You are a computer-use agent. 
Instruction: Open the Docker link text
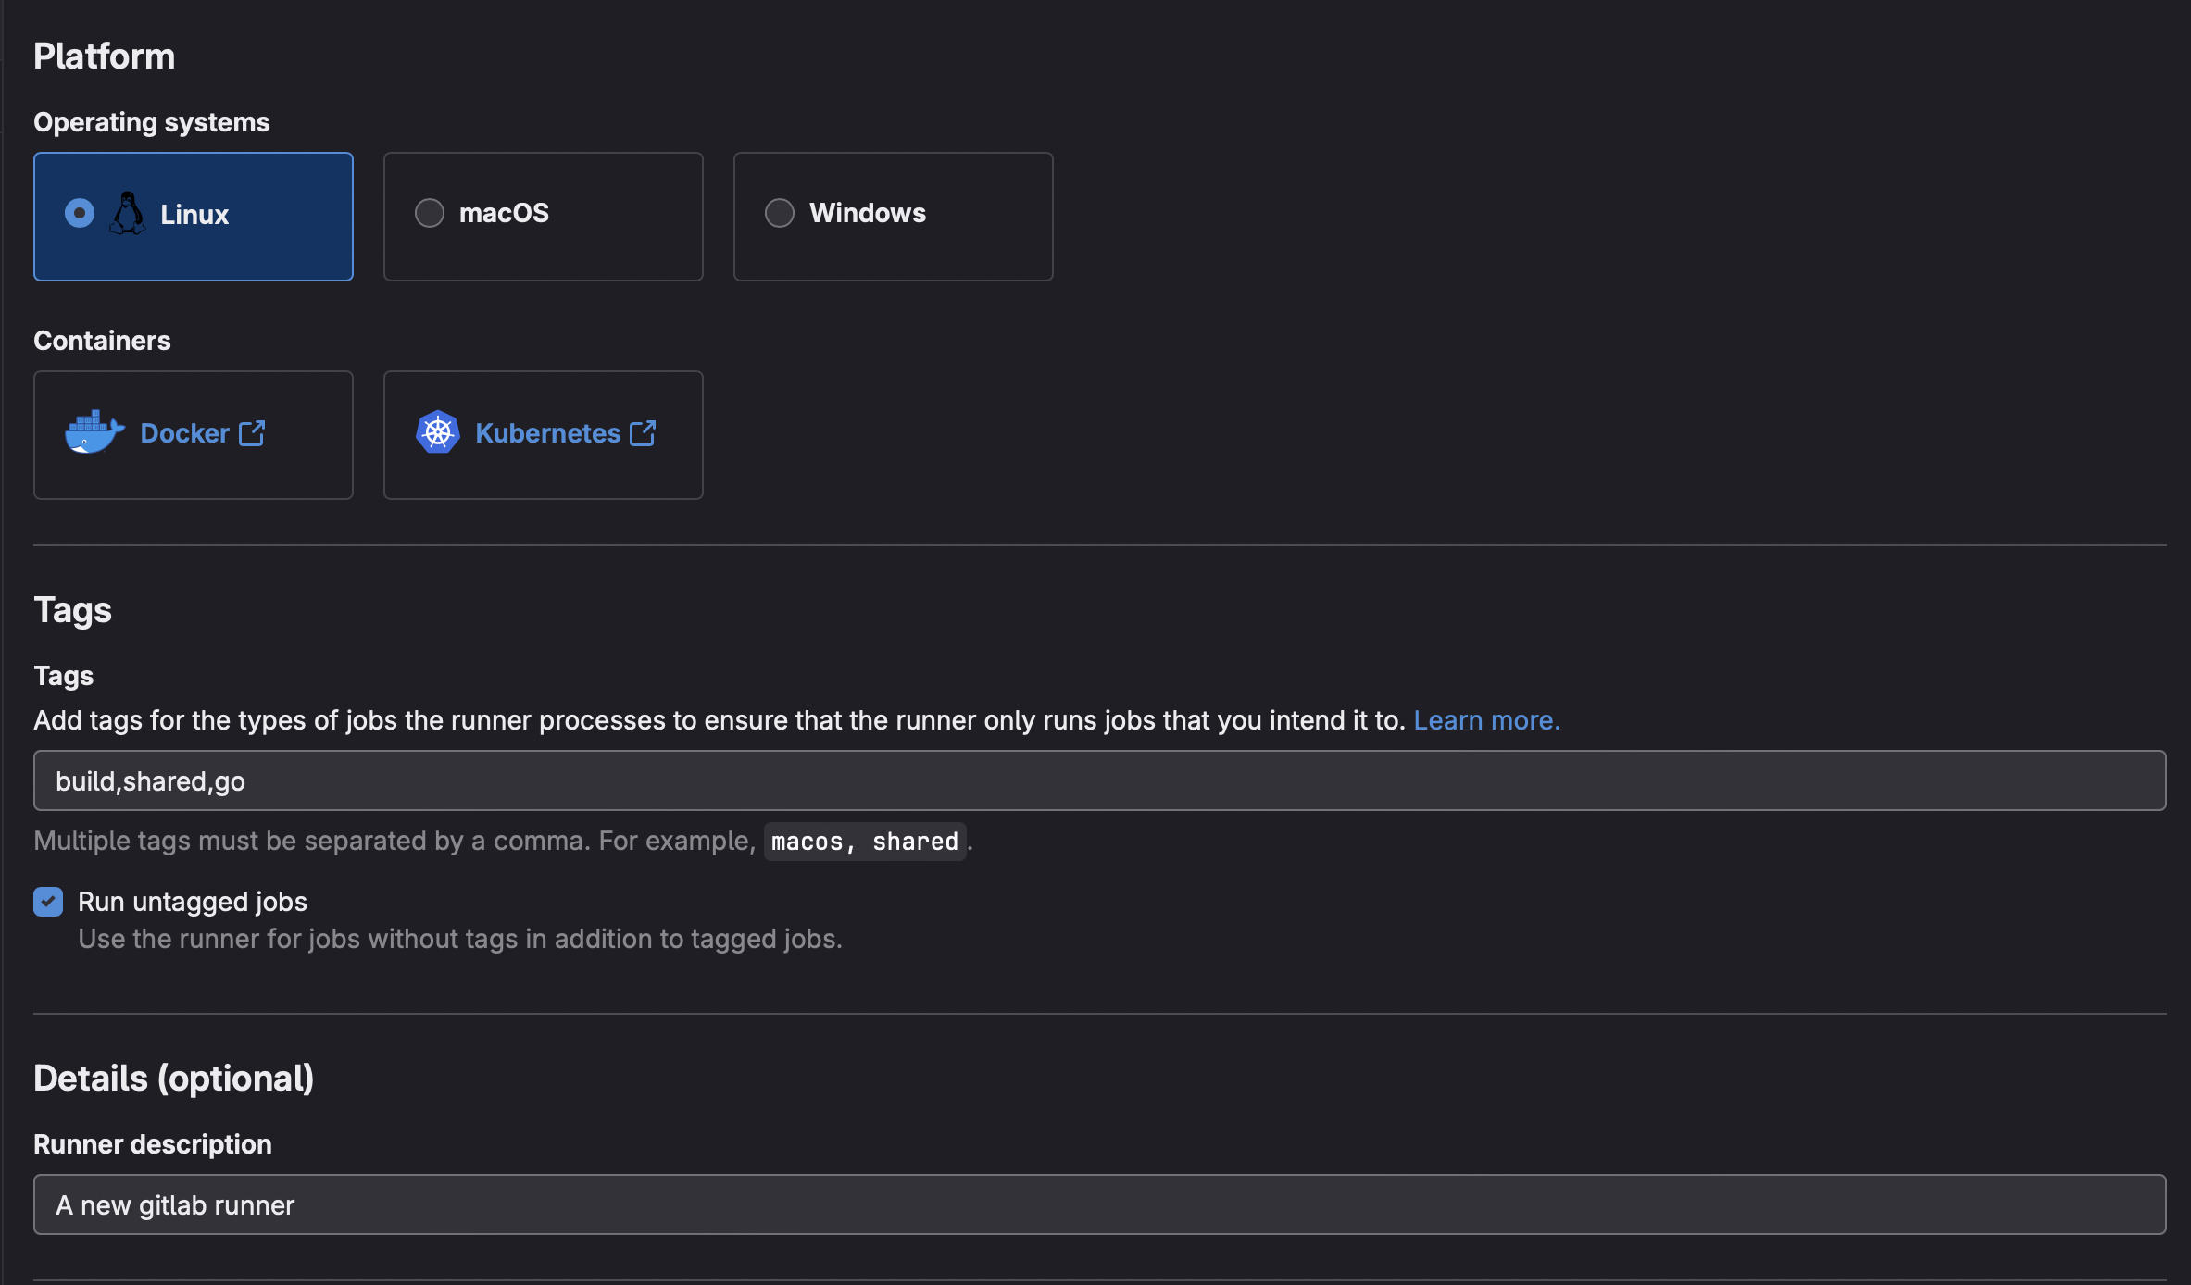pyautogui.click(x=184, y=433)
